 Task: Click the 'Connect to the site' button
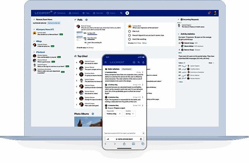pos(54,23)
